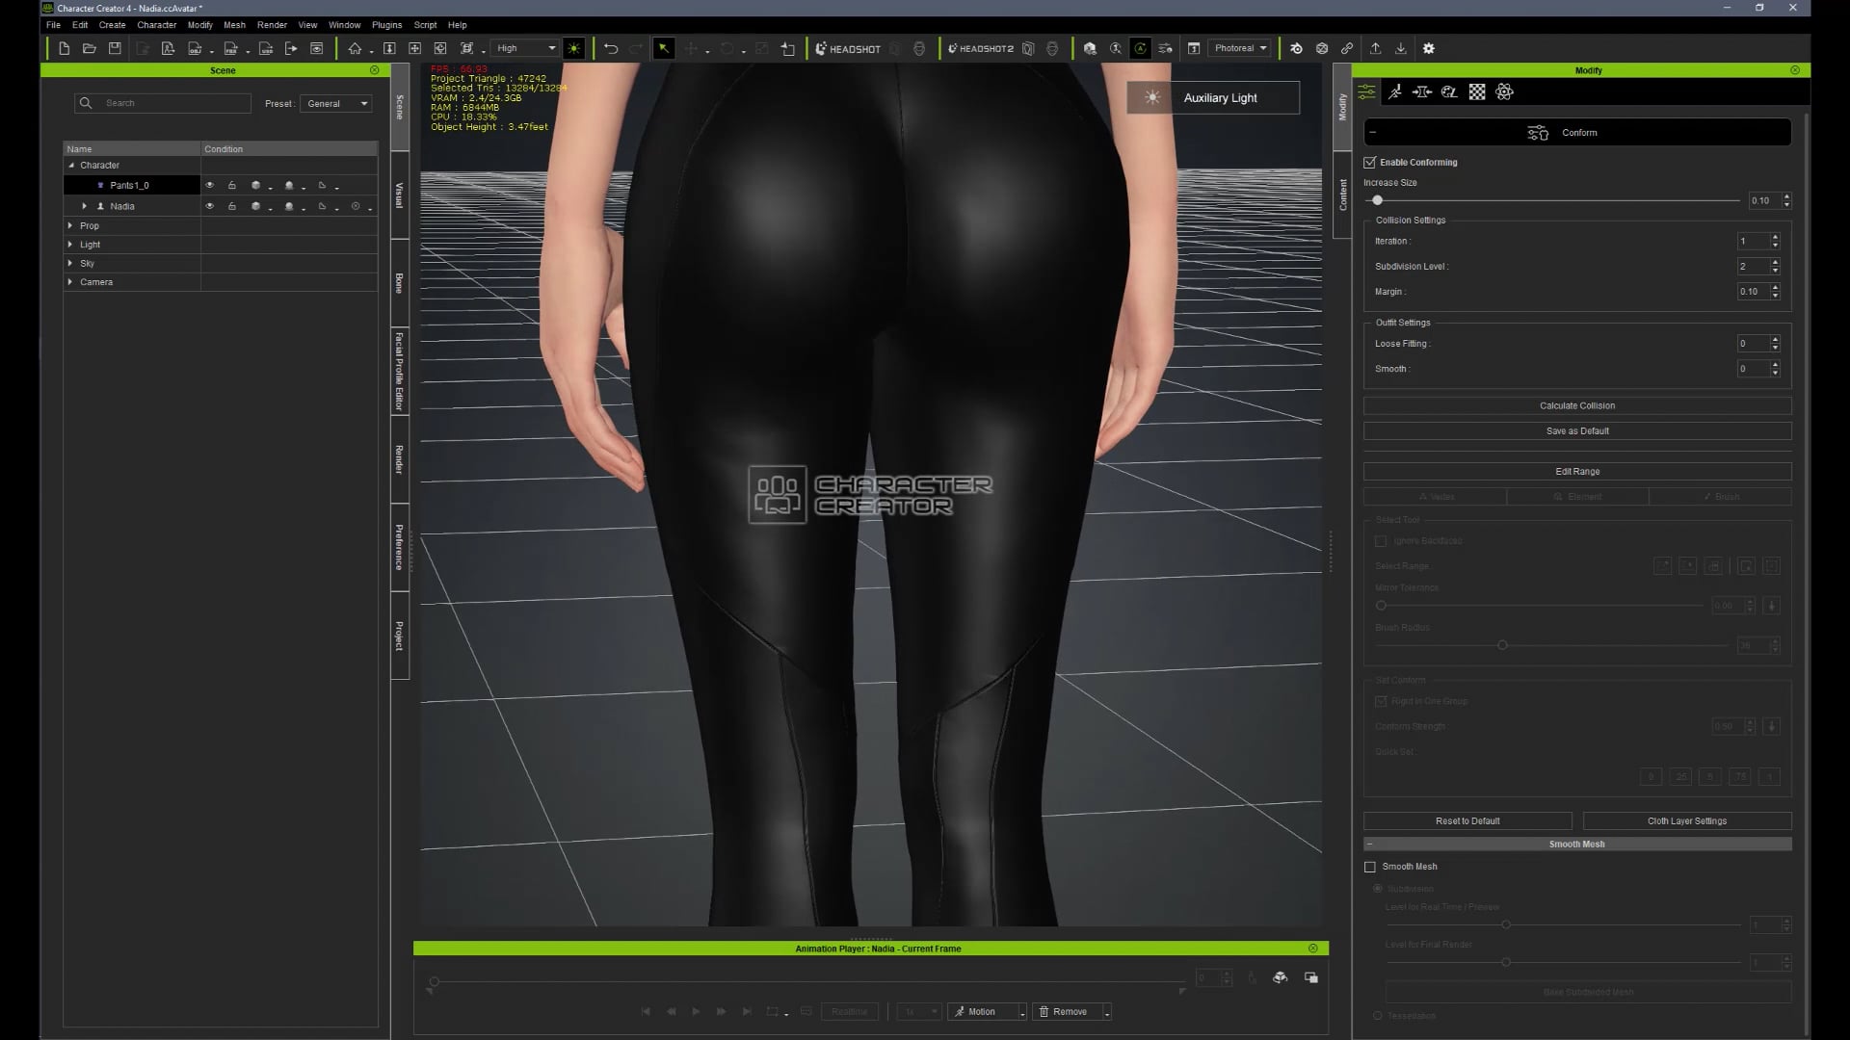Toggle Enable Conforming checkbox
1850x1040 pixels.
[x=1370, y=162]
